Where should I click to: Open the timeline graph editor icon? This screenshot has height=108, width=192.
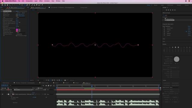[54, 86]
